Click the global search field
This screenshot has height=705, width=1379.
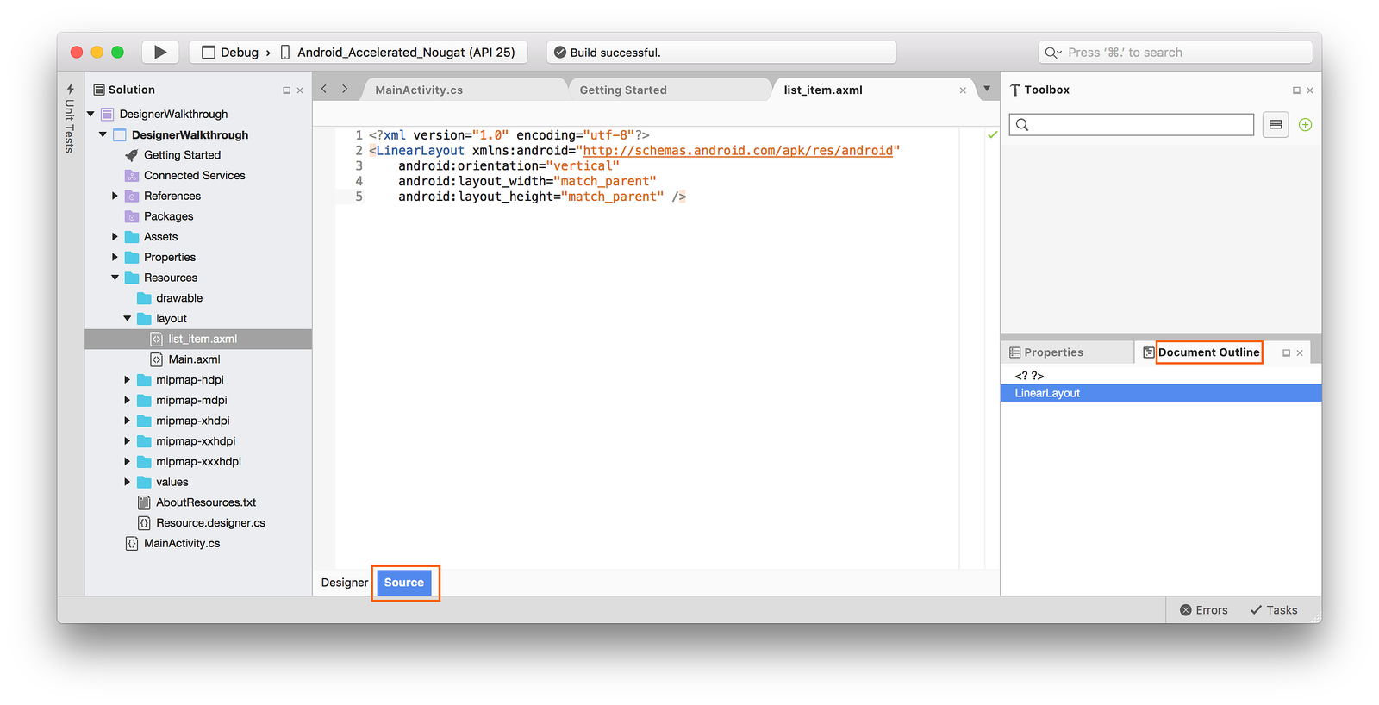(x=1176, y=53)
